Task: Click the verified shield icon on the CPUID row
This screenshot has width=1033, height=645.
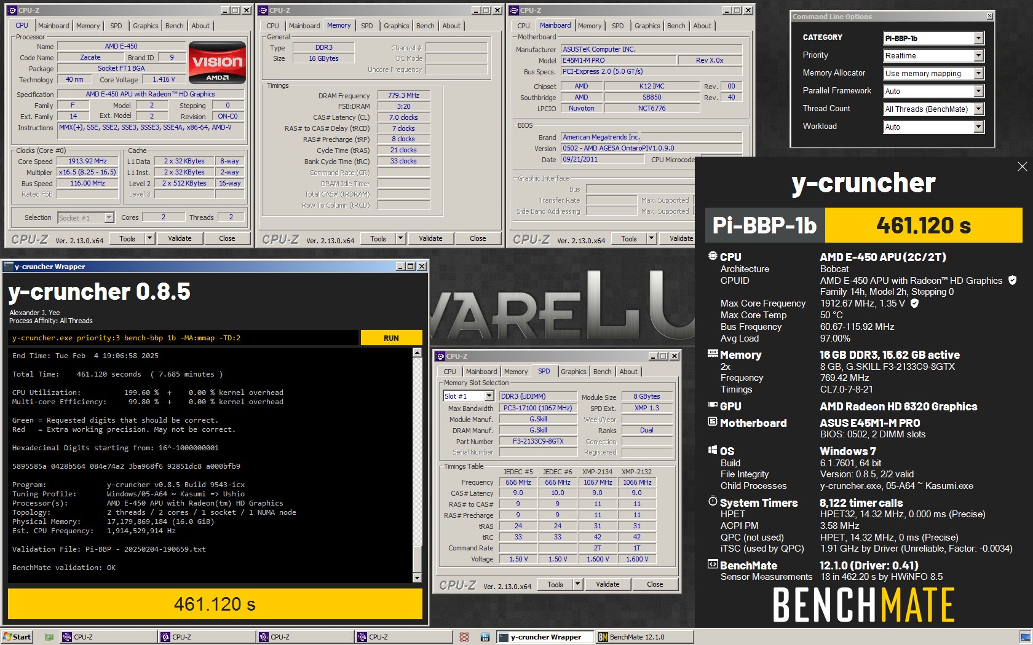Action: (1012, 280)
